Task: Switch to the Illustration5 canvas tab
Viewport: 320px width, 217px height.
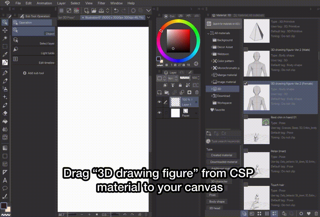Action: click(113, 17)
